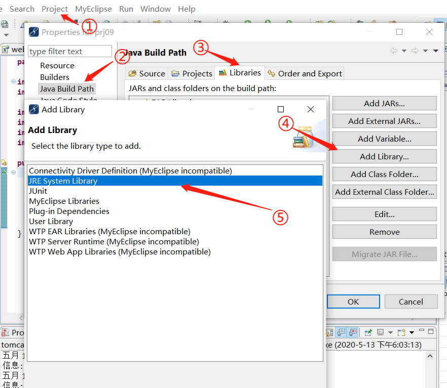Click the Add Variable... button
This screenshot has height=388, width=447.
click(384, 139)
